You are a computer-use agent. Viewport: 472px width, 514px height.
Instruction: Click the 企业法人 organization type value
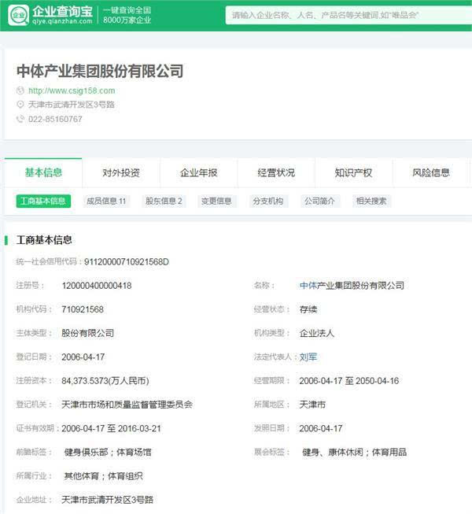[317, 334]
